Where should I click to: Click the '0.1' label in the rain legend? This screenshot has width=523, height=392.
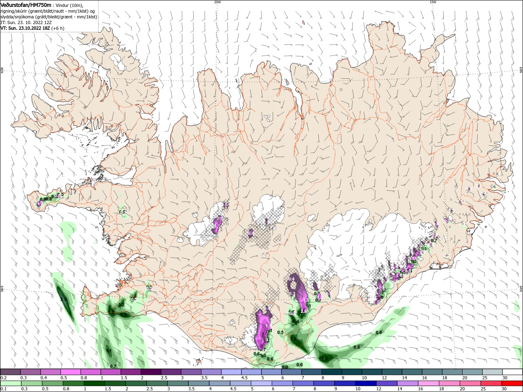3,389
